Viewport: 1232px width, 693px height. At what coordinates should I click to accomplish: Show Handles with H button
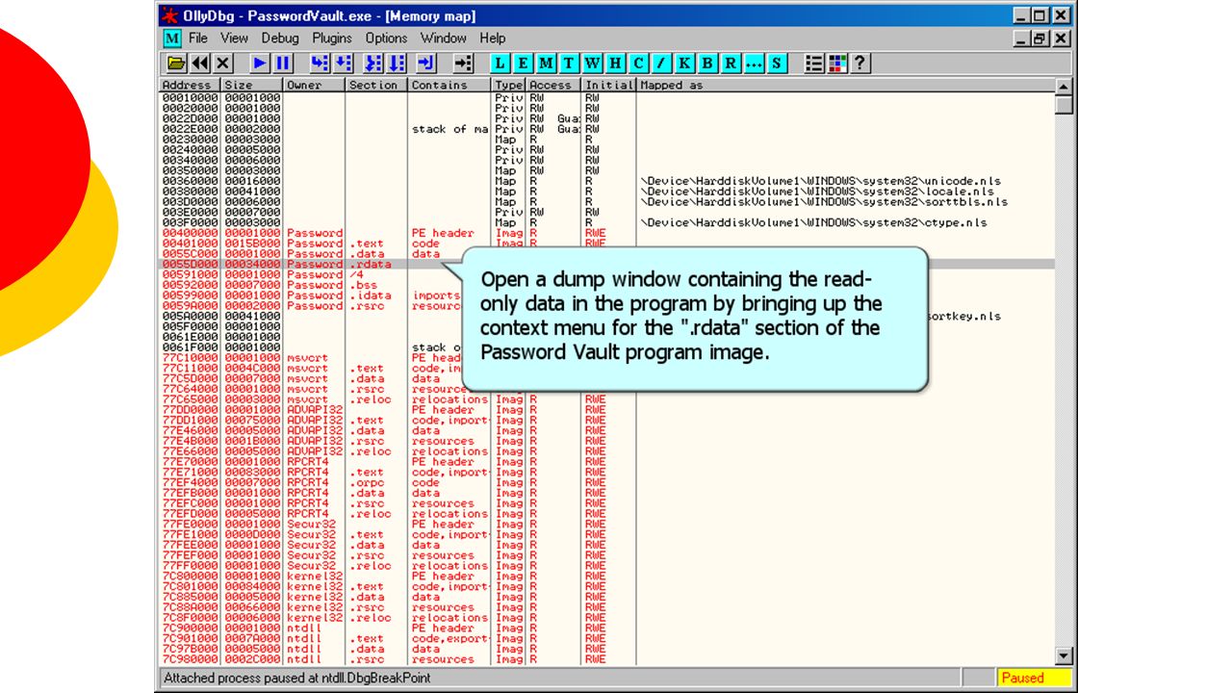(615, 64)
